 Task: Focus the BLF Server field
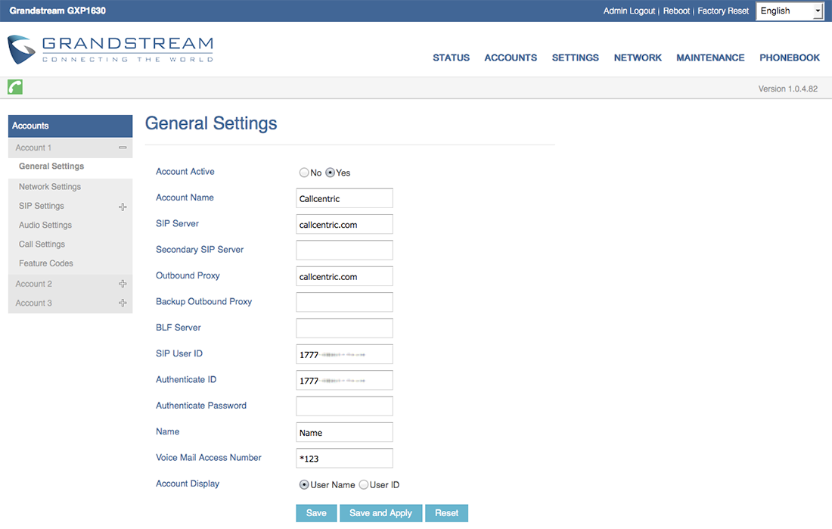(344, 328)
